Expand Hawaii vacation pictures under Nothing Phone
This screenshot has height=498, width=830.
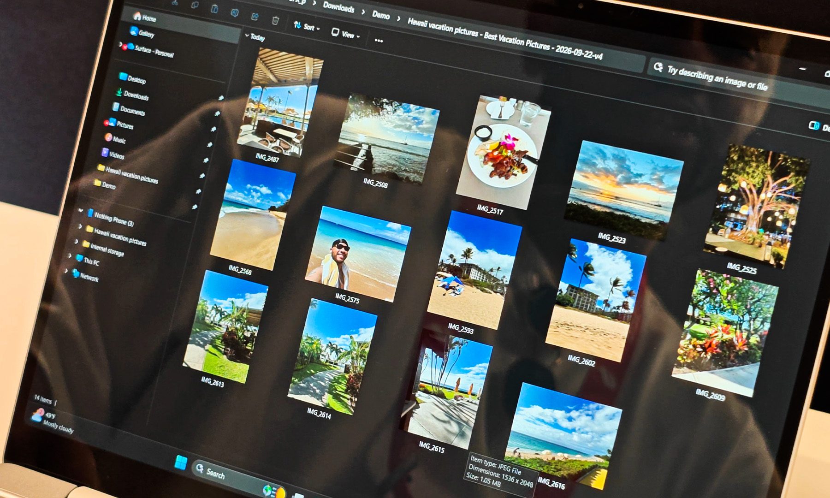80,226
